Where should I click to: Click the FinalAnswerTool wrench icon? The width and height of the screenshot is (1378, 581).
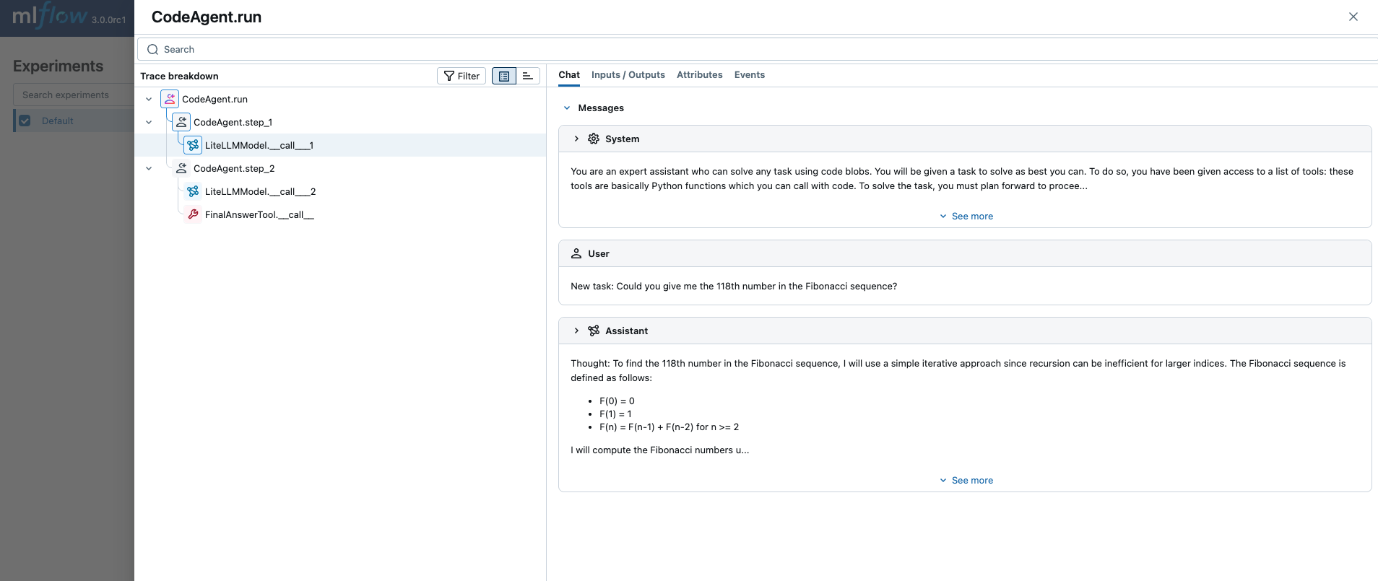[193, 214]
